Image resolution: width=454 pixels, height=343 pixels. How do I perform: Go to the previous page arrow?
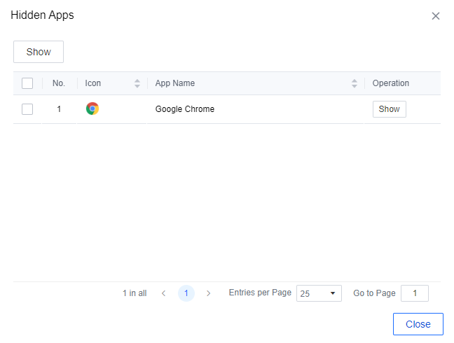coord(163,293)
